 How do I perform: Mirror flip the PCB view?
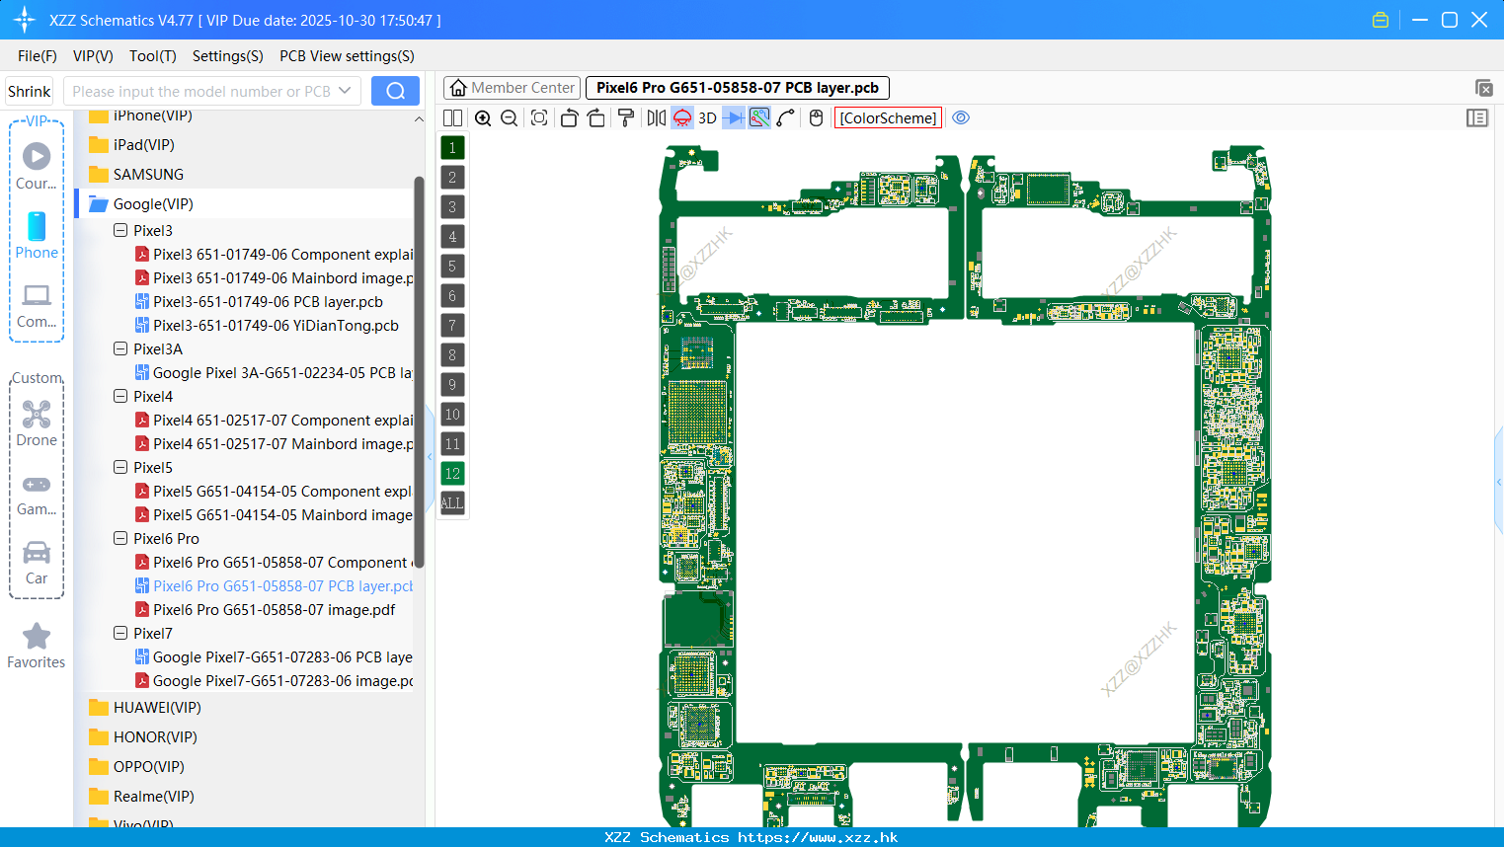pos(656,117)
